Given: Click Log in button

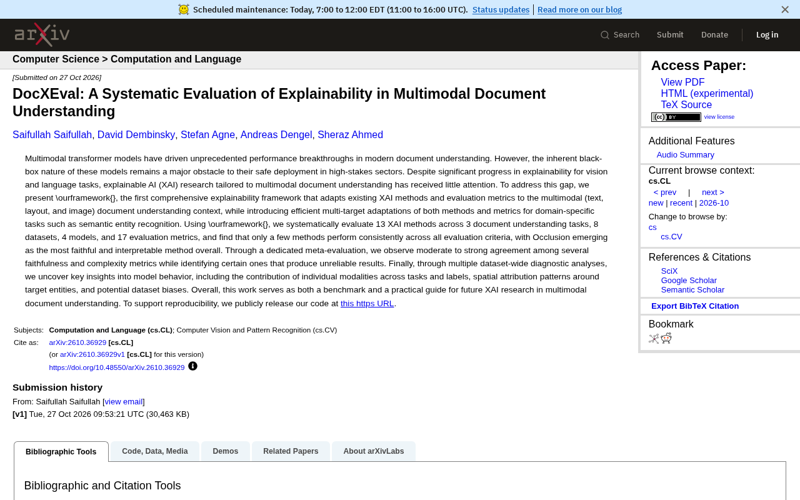Looking at the screenshot, I should tap(767, 35).
